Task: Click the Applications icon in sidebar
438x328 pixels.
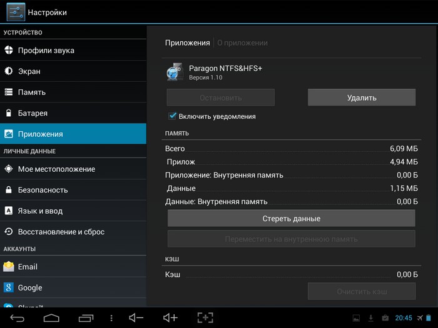Action: click(9, 134)
